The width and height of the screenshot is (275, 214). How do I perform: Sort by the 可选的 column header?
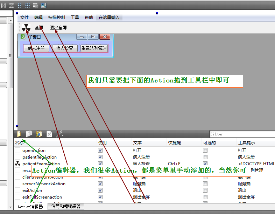click(x=219, y=142)
